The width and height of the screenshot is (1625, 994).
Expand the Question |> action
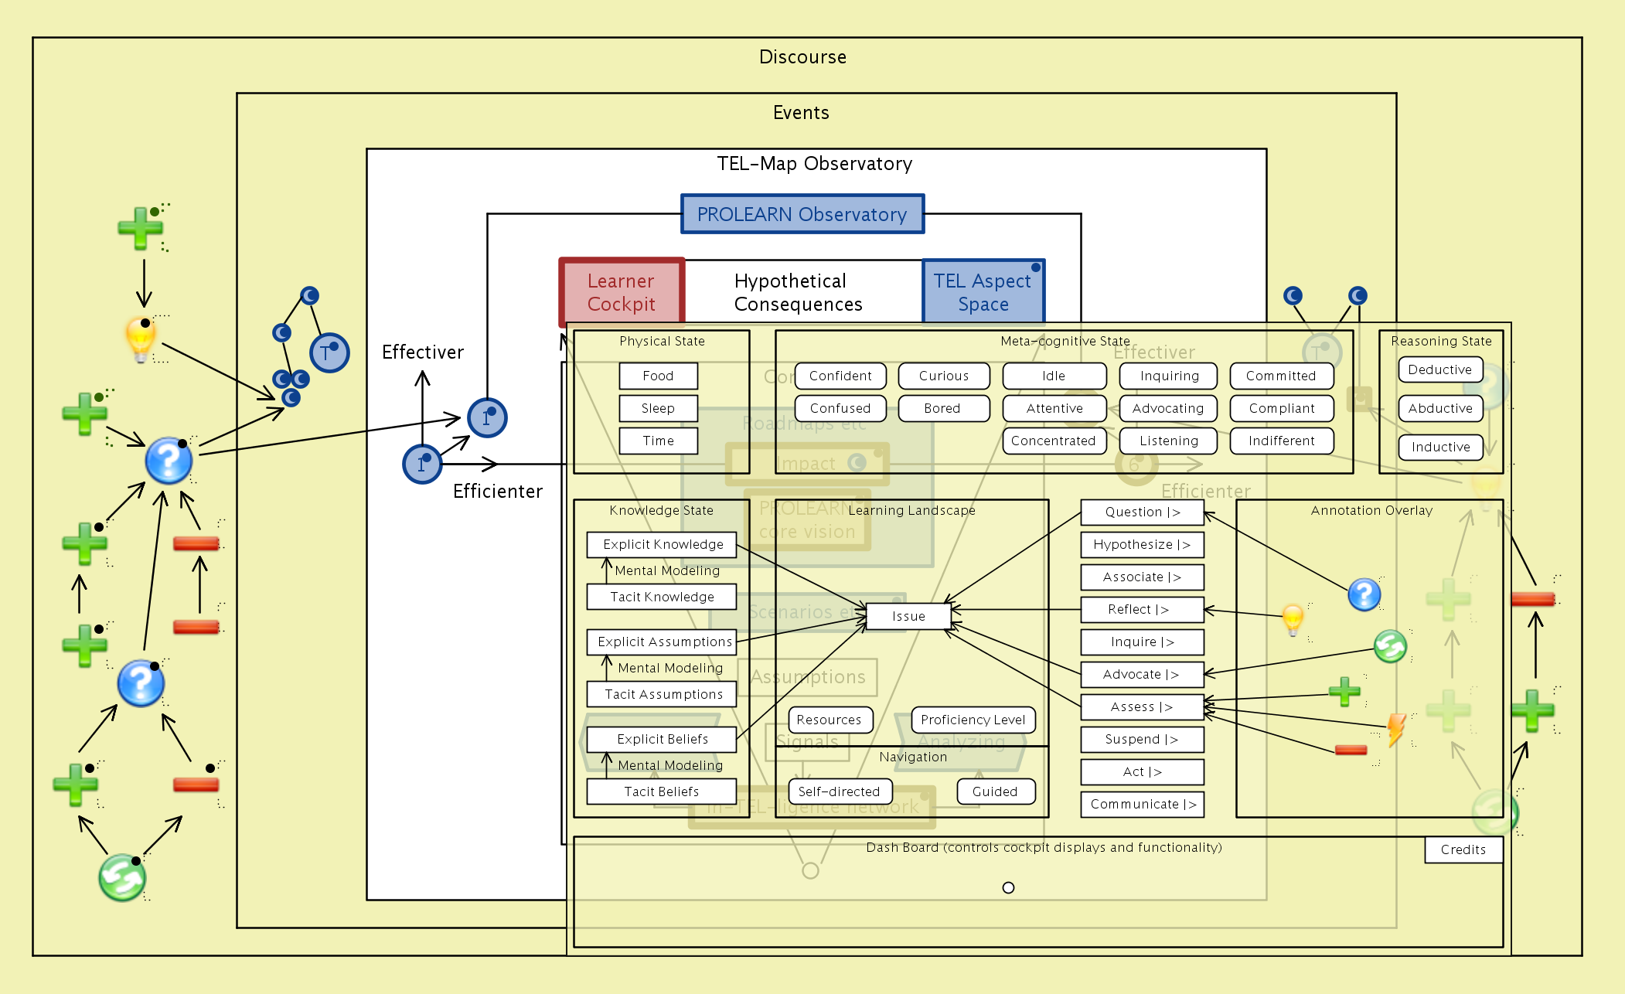point(1142,512)
